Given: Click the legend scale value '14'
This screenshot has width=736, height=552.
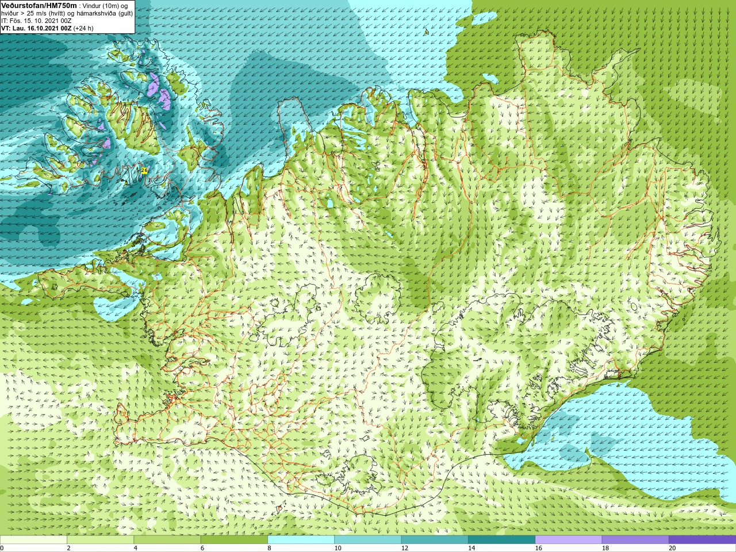Looking at the screenshot, I should tap(471, 548).
